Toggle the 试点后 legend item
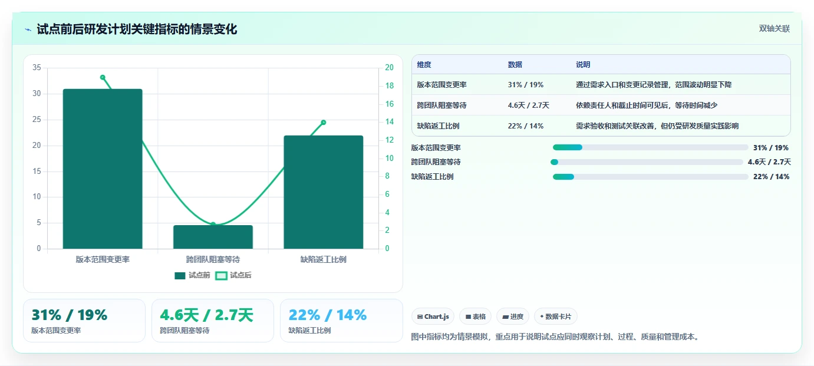This screenshot has width=814, height=366. [233, 275]
